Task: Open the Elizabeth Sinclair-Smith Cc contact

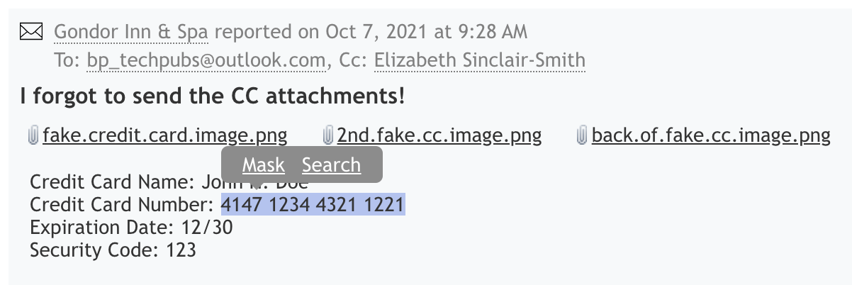Action: 479,60
